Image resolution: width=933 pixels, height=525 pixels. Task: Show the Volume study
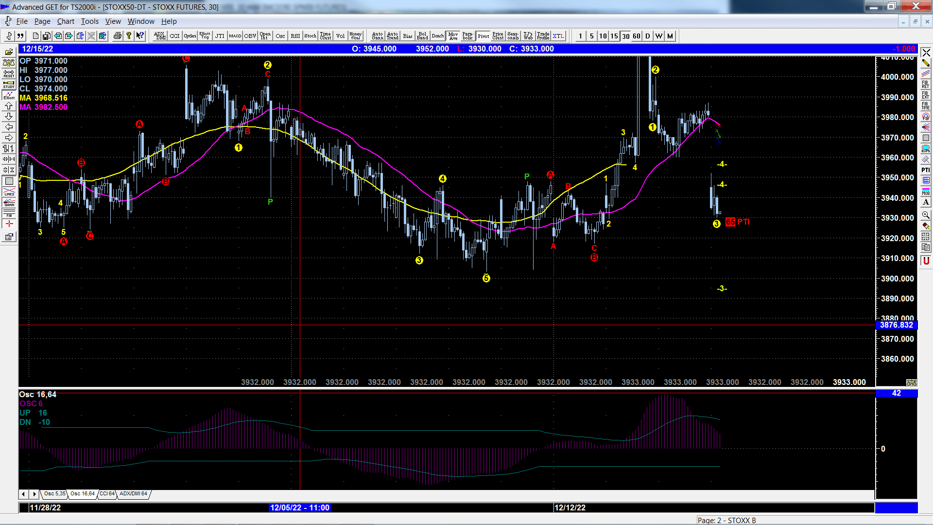[341, 36]
